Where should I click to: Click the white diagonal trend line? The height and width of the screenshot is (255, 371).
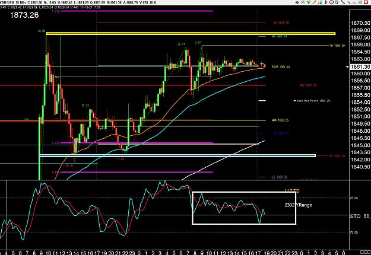pos(223,160)
